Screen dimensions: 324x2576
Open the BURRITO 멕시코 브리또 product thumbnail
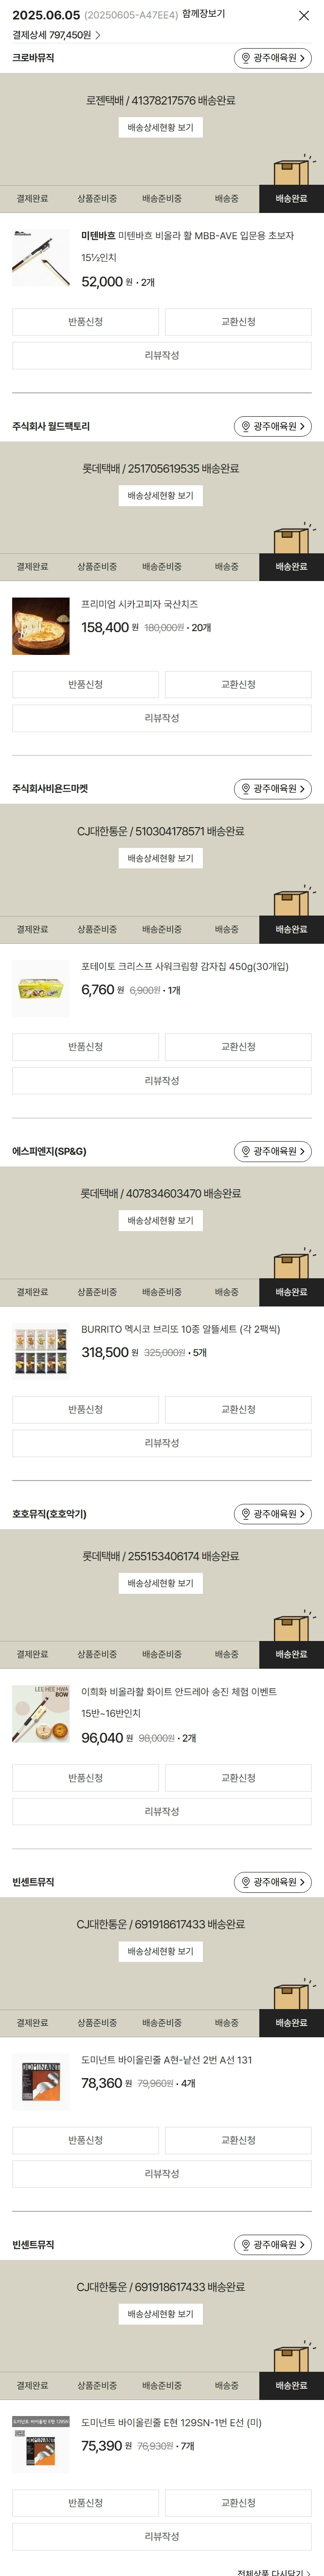click(x=41, y=1352)
